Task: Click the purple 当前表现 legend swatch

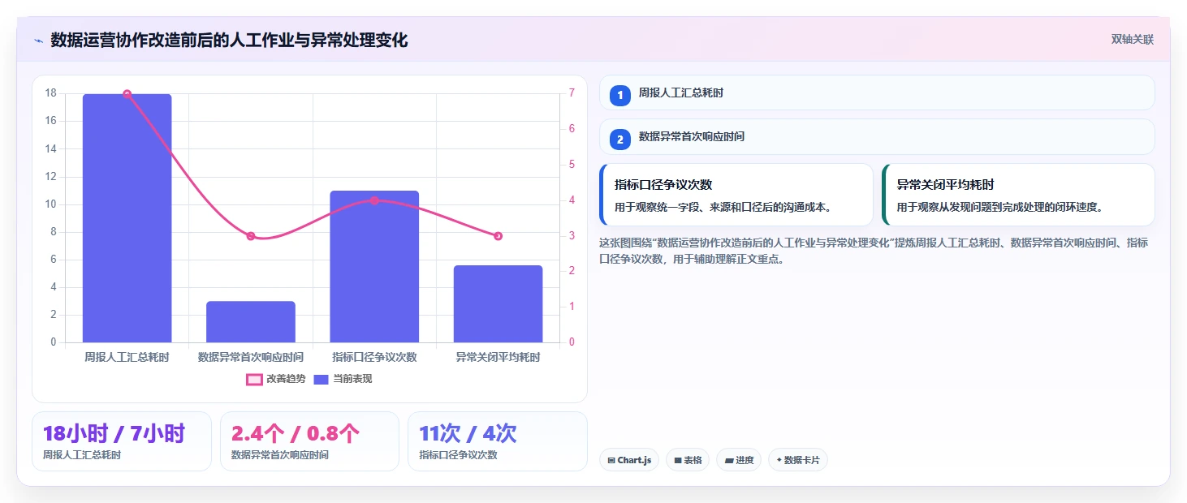Action: coord(321,380)
